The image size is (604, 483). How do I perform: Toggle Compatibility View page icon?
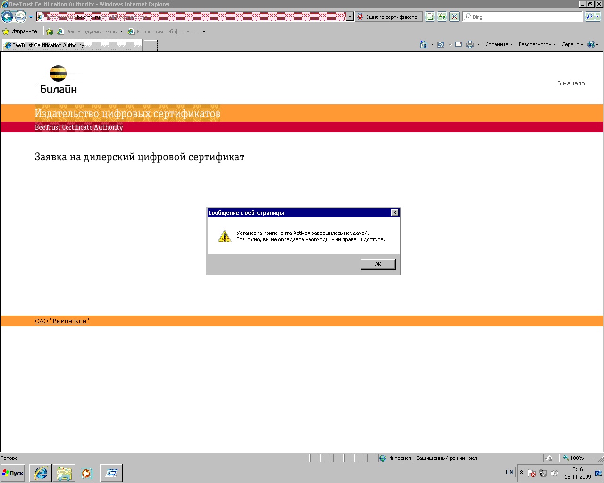pyautogui.click(x=430, y=17)
